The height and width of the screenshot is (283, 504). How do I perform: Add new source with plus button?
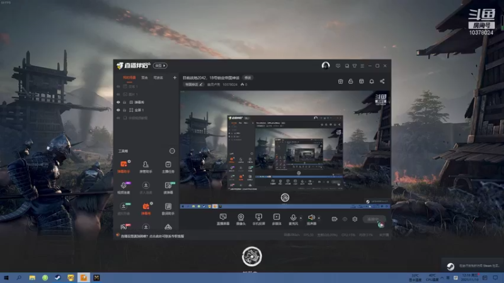[175, 77]
